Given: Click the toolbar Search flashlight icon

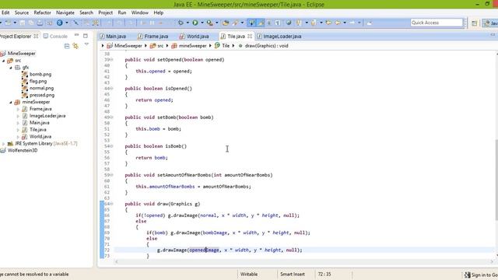Looking at the screenshot, I should tap(235, 23).
